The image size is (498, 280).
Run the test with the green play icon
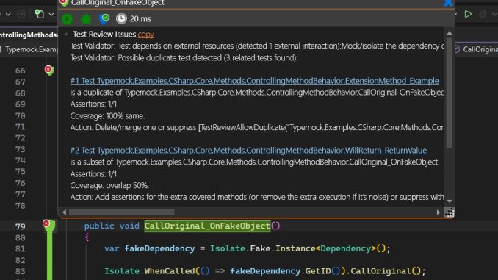click(67, 19)
